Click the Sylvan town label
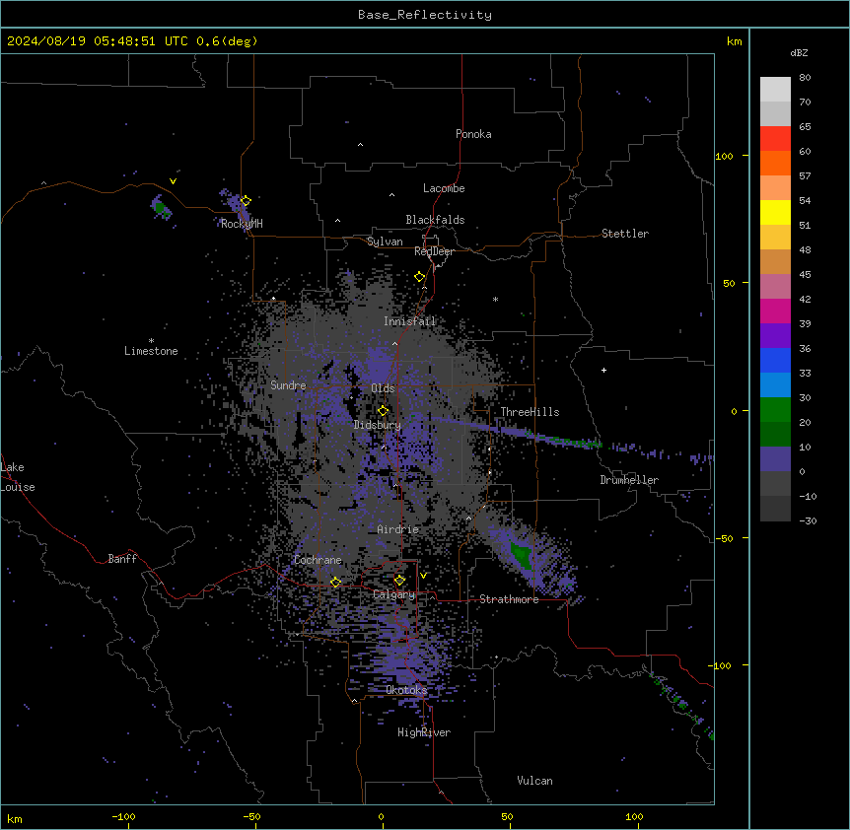This screenshot has height=830, width=850. (385, 242)
